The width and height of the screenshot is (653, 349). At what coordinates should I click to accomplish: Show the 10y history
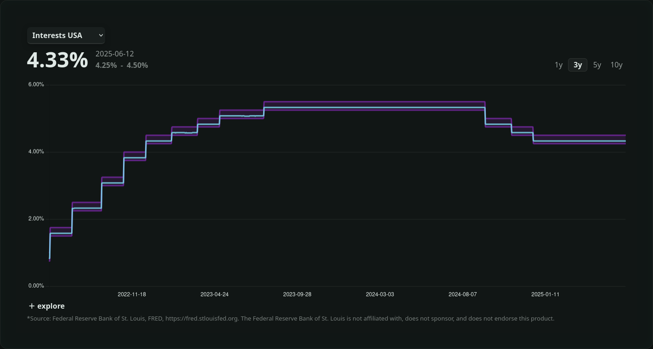(x=616, y=65)
